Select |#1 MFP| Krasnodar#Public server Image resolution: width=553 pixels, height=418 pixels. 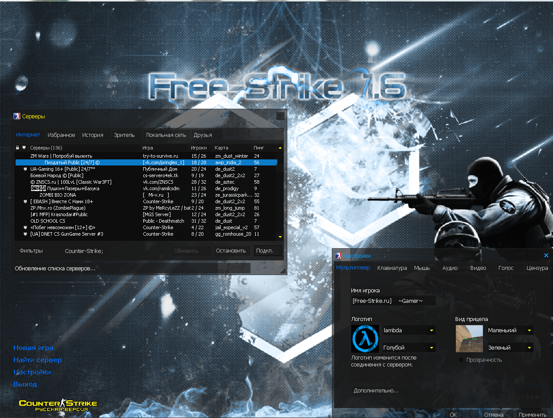coord(146,214)
